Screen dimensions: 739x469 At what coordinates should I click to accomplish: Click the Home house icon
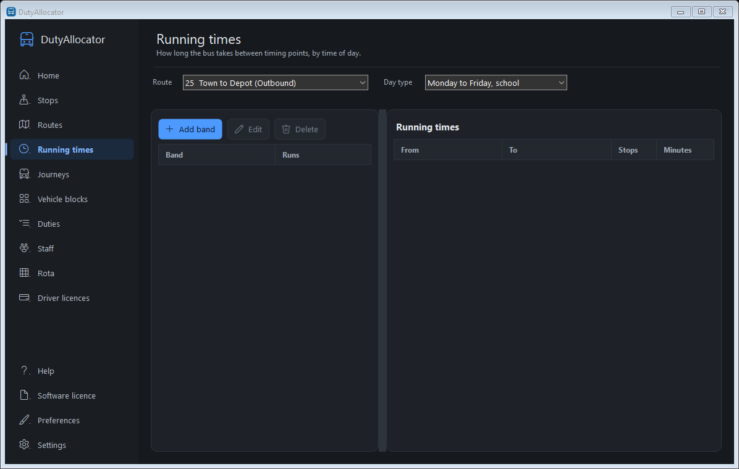coord(25,75)
